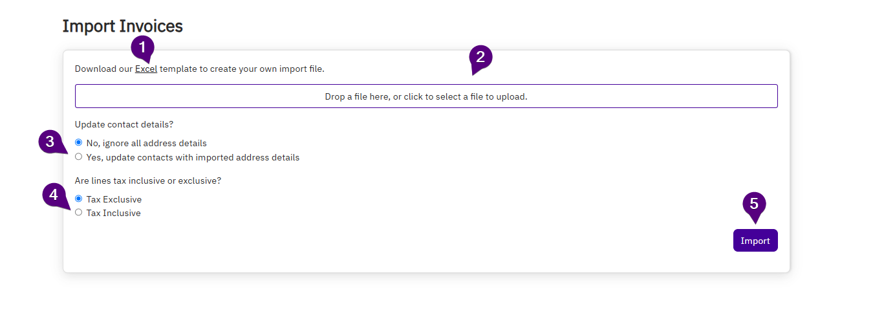Image resolution: width=873 pixels, height=328 pixels.
Task: Click the 'Tax Exclusive' label text
Action: pos(114,199)
